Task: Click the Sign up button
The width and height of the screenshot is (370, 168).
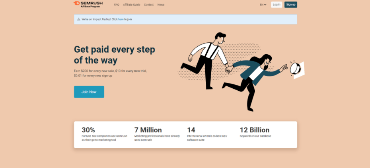Action: click(x=291, y=4)
